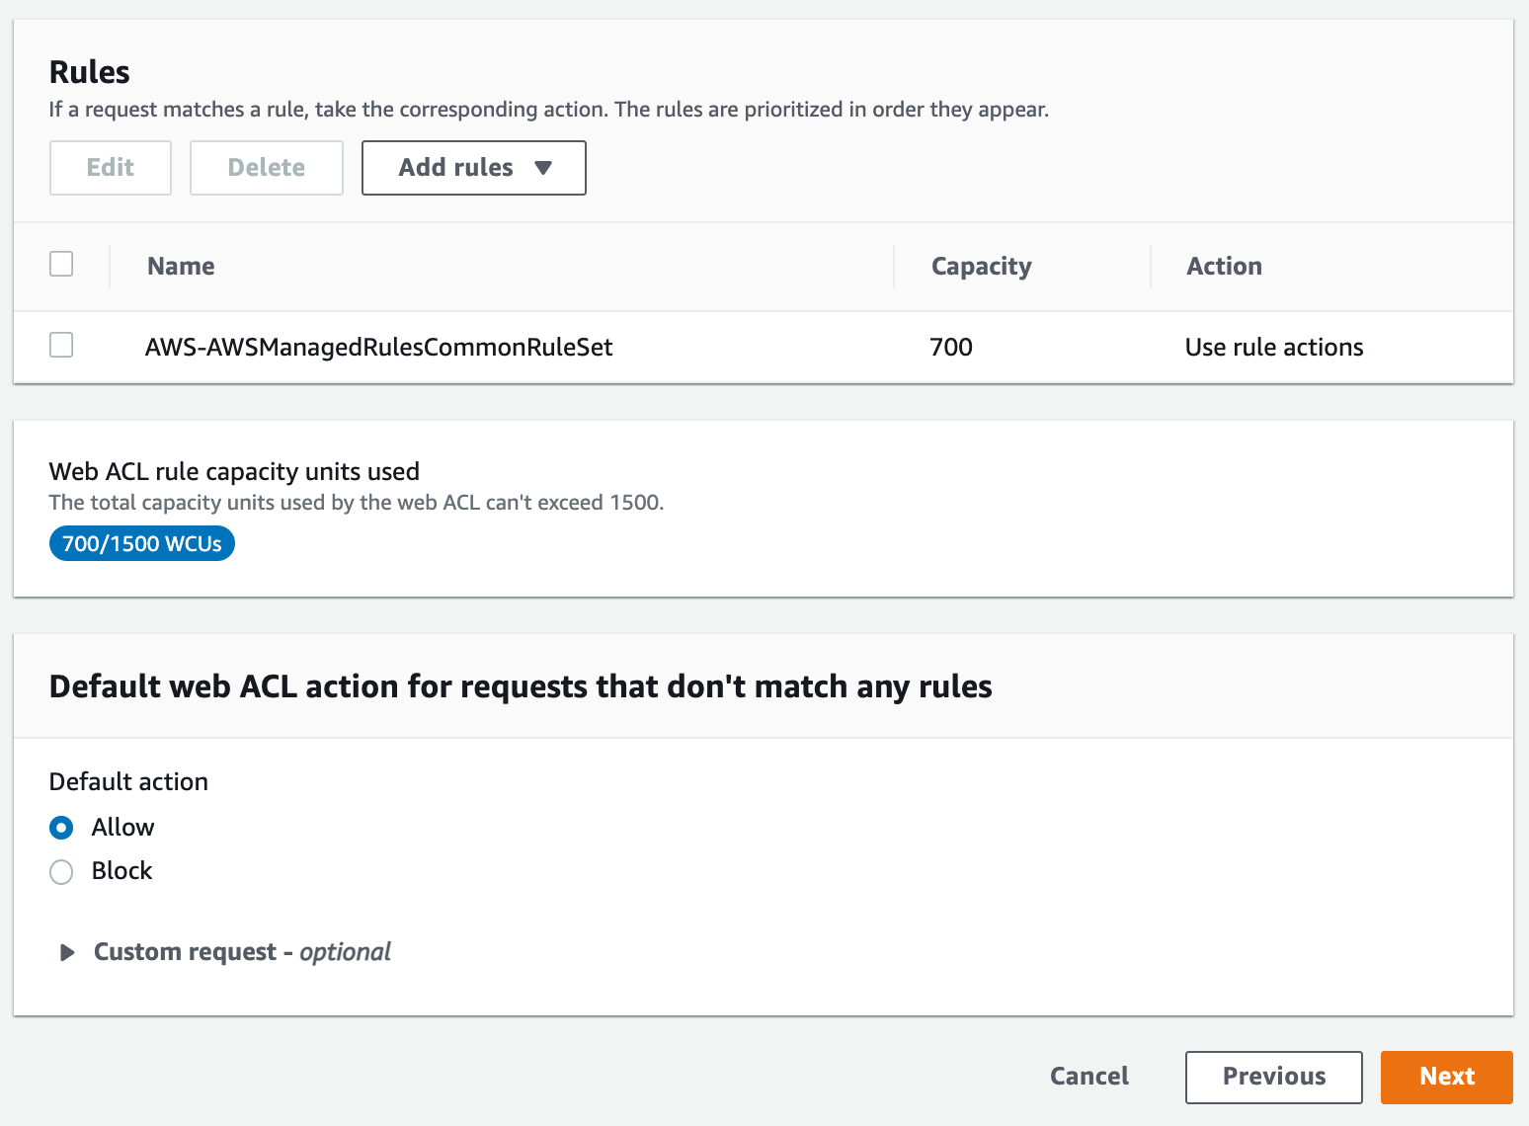Screen dimensions: 1529x1126
Task: Open the Add rules menu
Action: (x=456, y=168)
